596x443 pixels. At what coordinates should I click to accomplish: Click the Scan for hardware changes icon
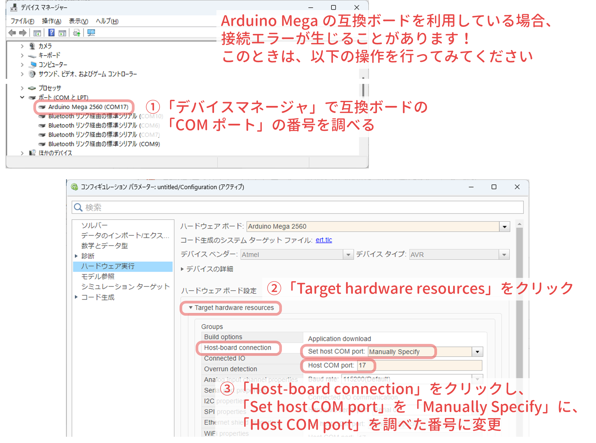coord(91,33)
